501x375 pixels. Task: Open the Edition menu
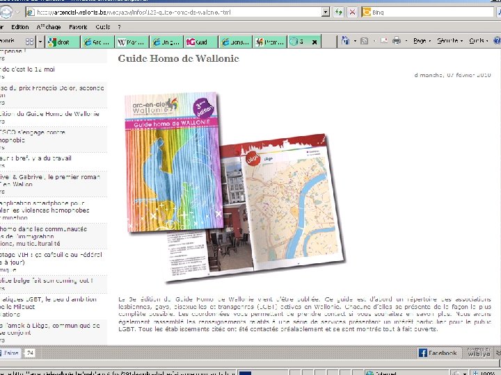click(x=19, y=27)
